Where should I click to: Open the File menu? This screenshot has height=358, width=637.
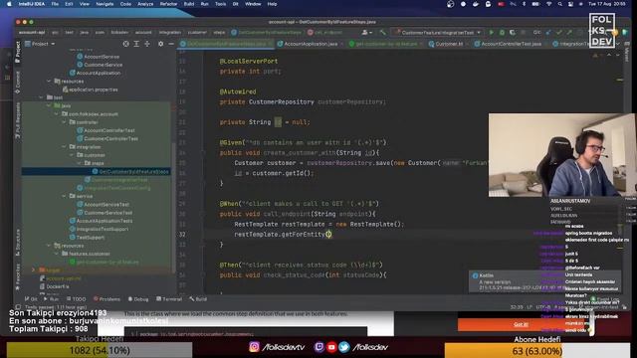pos(55,4)
